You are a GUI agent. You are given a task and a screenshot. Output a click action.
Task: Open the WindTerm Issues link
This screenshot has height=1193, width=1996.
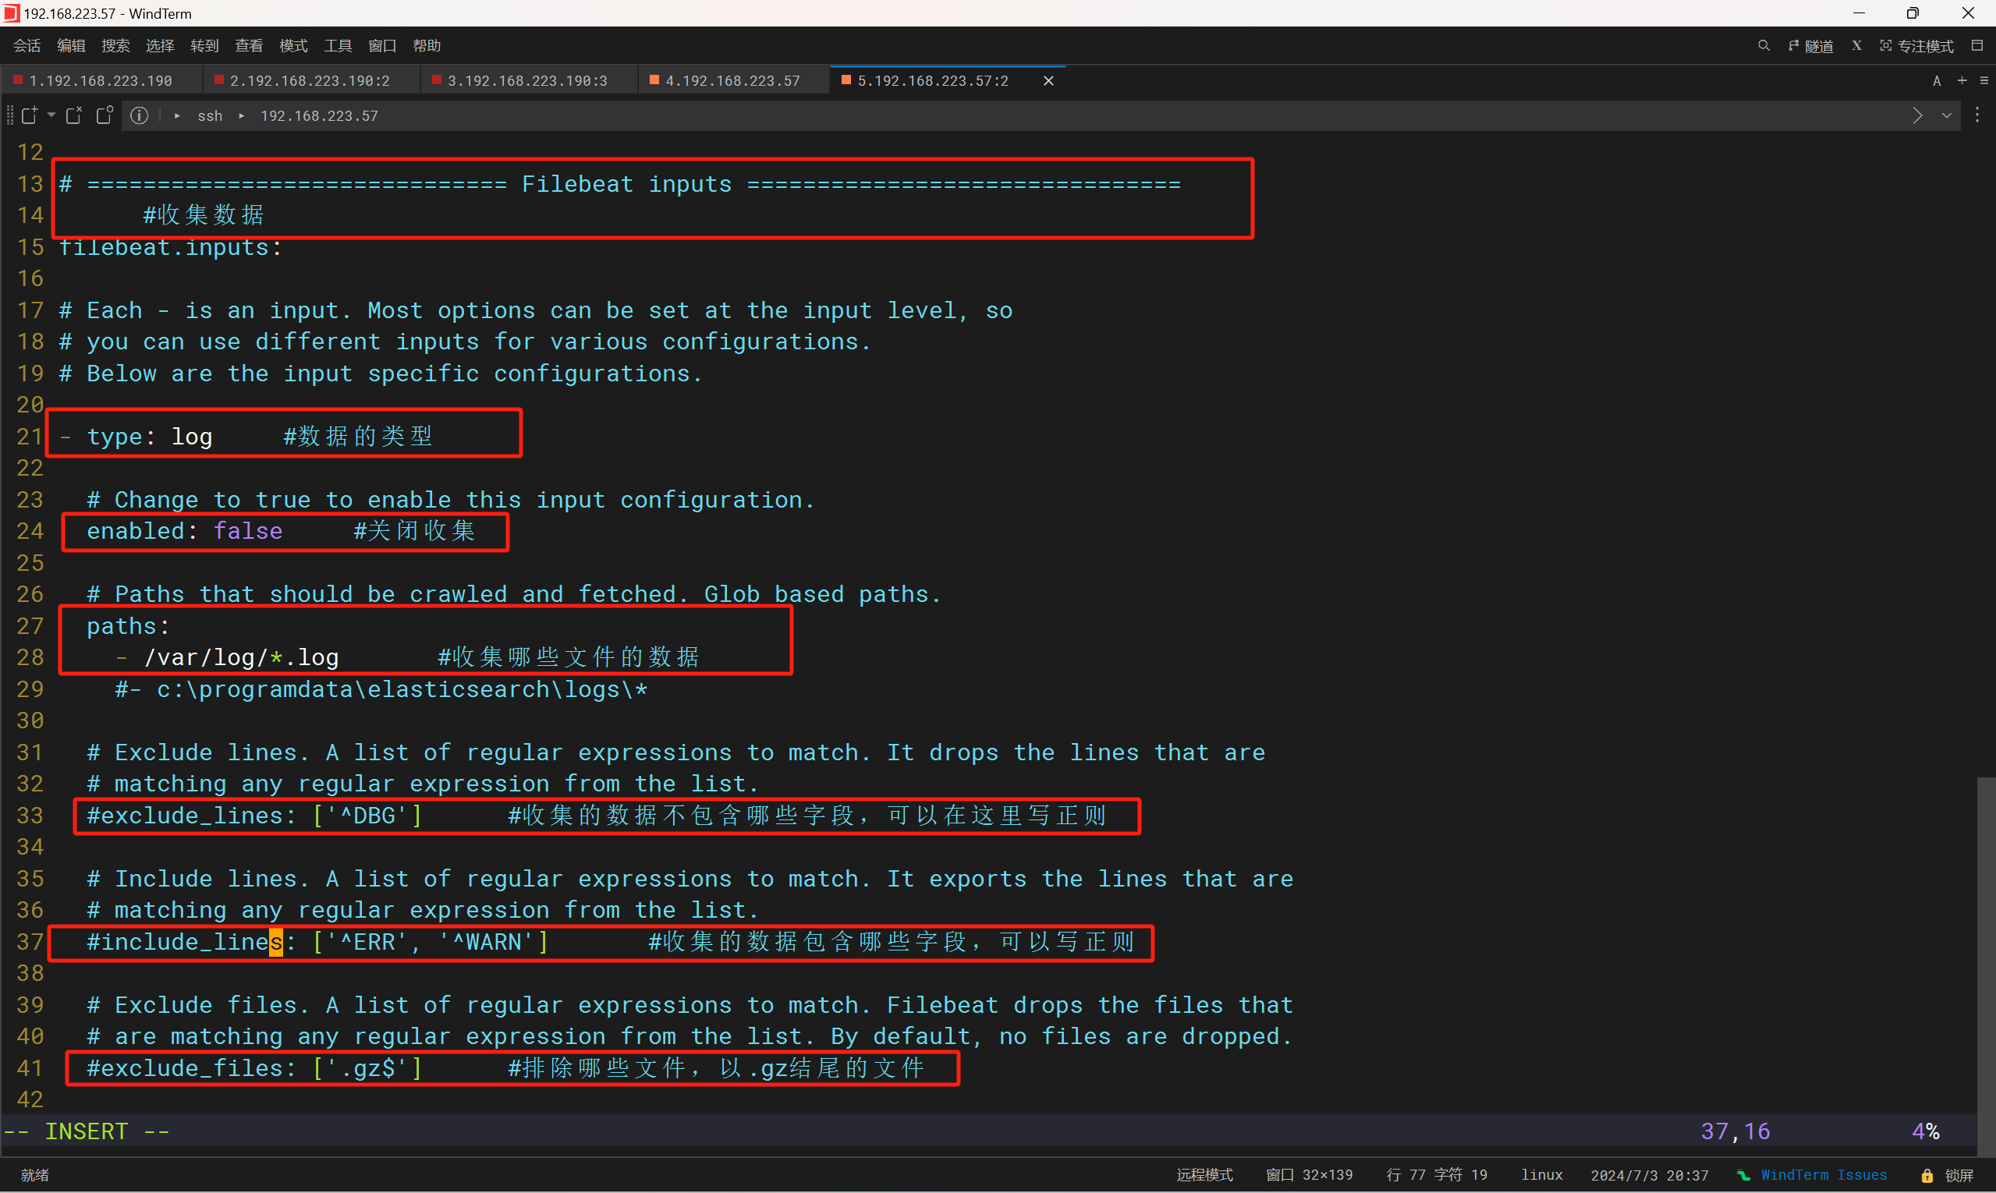coord(1823,1174)
